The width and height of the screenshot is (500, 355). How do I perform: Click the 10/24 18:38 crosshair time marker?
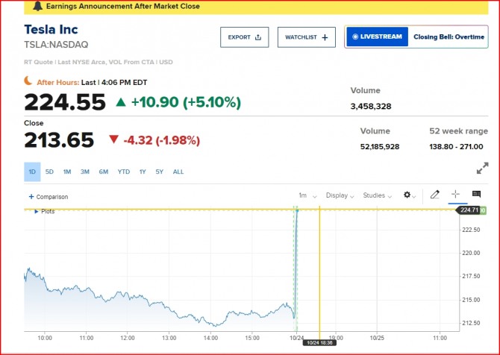[x=319, y=343]
